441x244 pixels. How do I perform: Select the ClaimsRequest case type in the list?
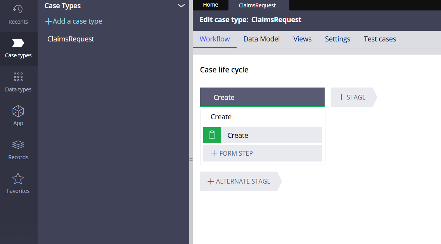(70, 39)
